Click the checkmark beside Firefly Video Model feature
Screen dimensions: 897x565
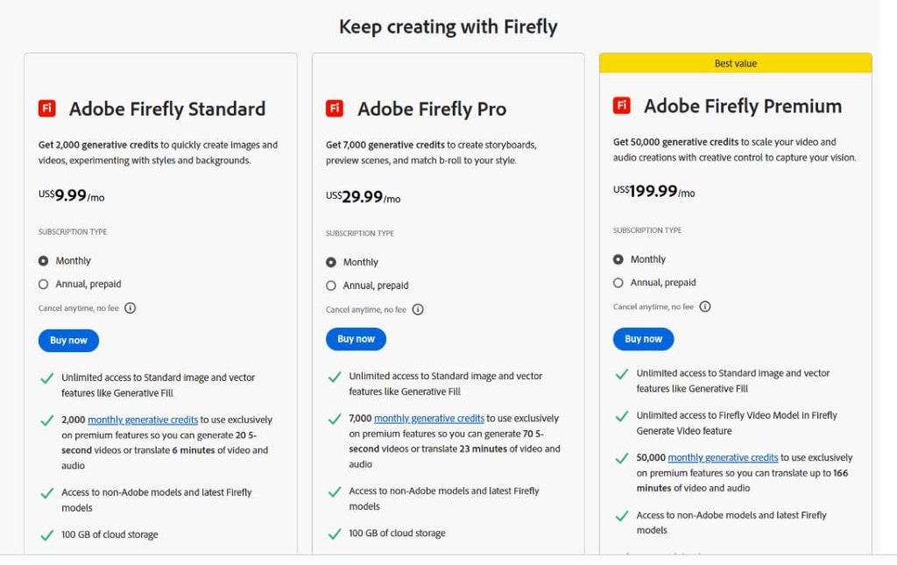(x=623, y=415)
